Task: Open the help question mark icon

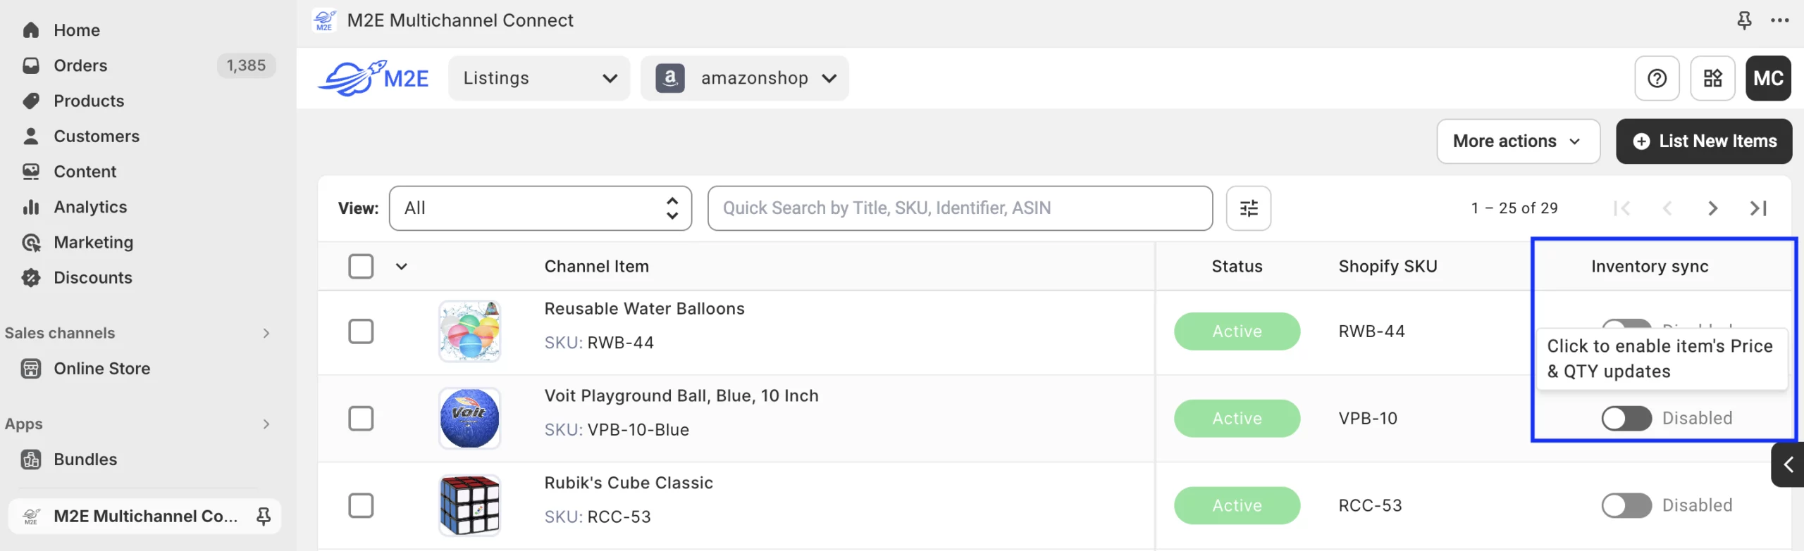Action: 1657,78
